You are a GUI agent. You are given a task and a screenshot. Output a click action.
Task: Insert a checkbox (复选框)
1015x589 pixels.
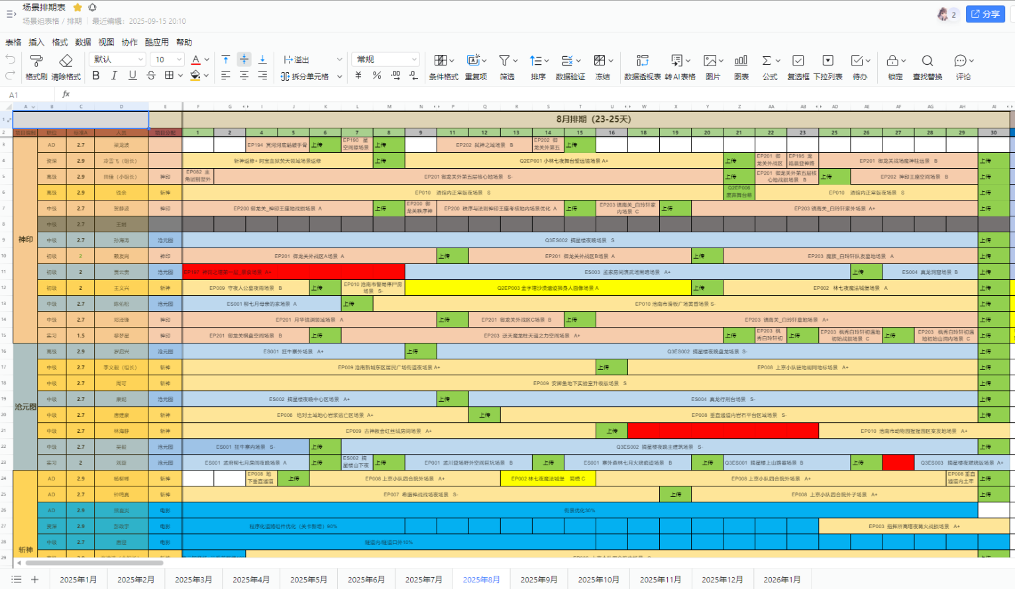click(798, 68)
